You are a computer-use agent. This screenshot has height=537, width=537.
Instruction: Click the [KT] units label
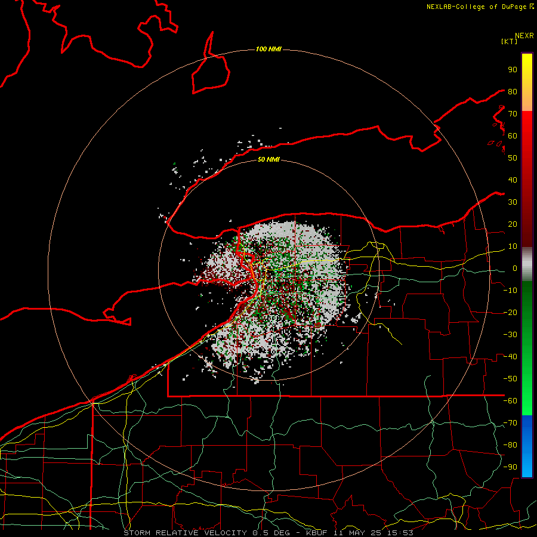point(510,41)
